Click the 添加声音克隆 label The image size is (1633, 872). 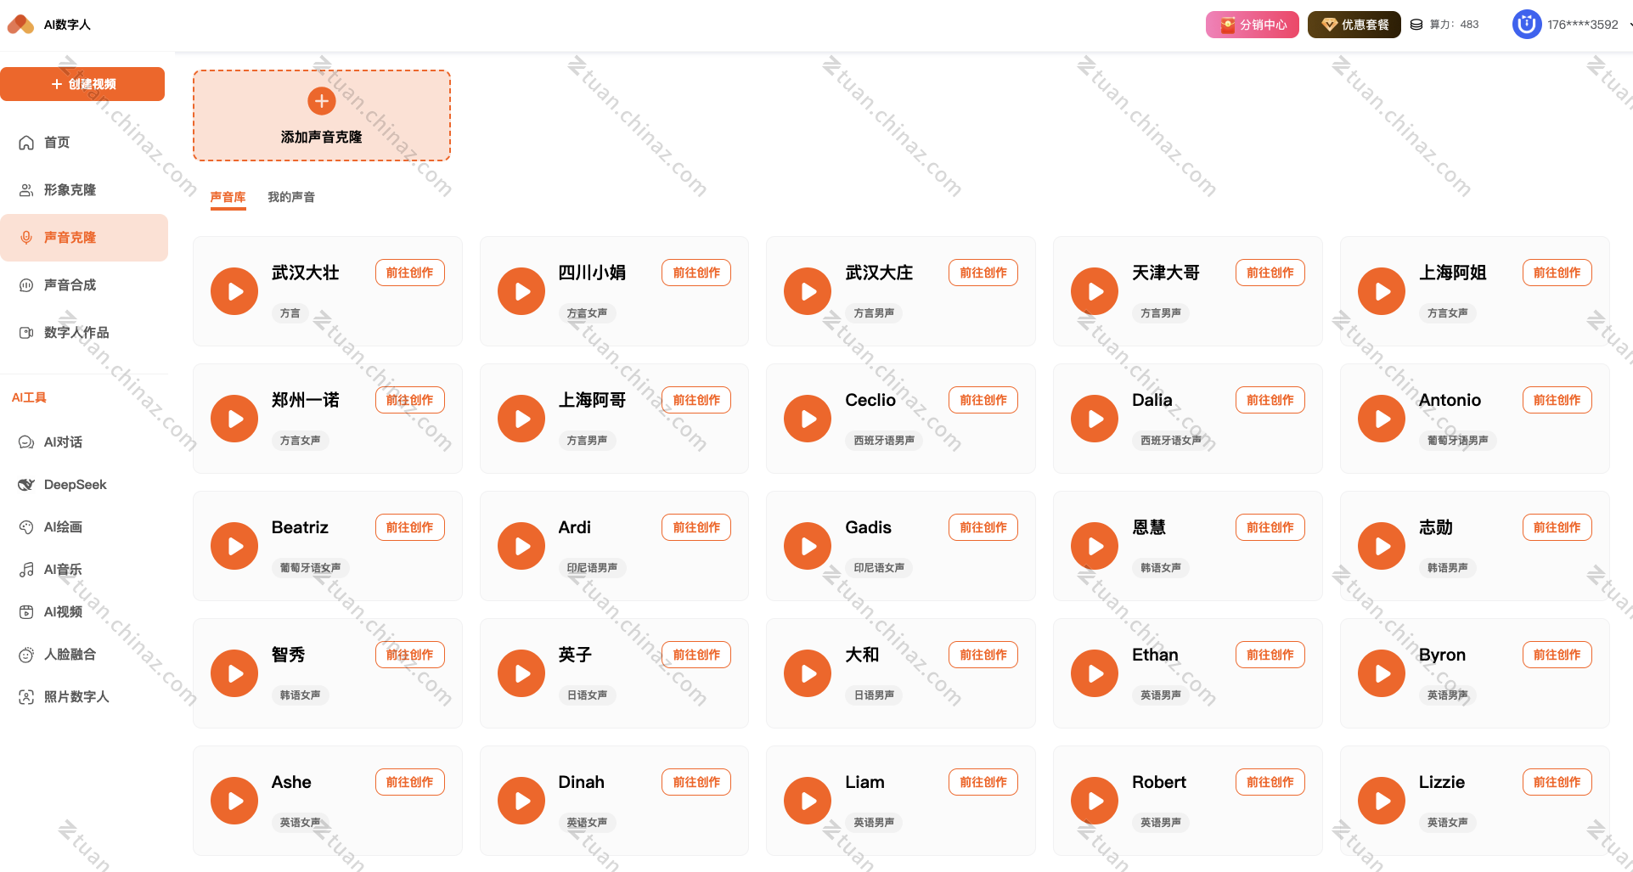(322, 137)
